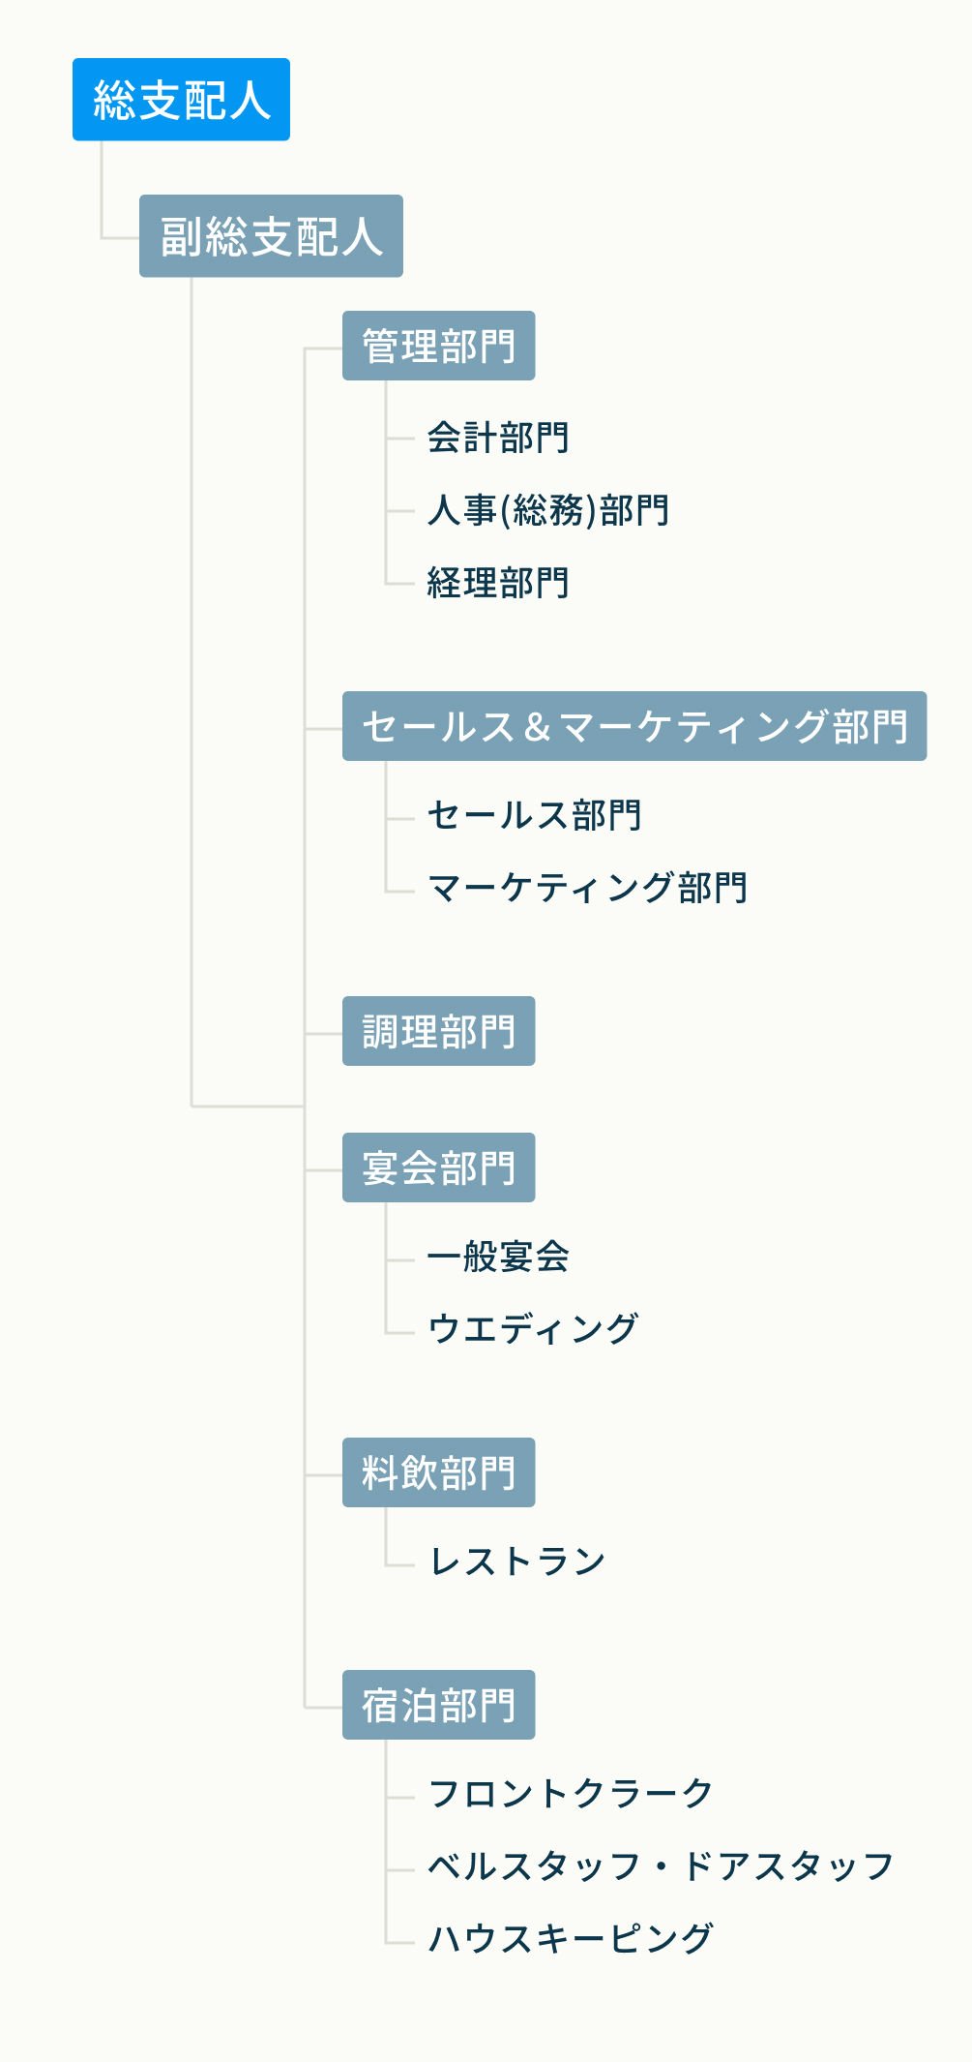Select the セールス部門 entry

[535, 815]
